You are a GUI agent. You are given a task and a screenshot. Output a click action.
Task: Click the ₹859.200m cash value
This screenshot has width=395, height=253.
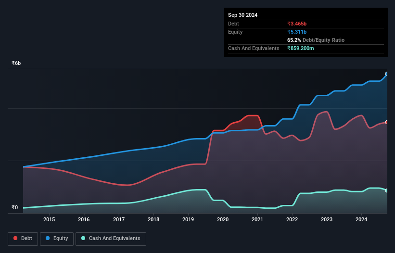[x=301, y=48]
